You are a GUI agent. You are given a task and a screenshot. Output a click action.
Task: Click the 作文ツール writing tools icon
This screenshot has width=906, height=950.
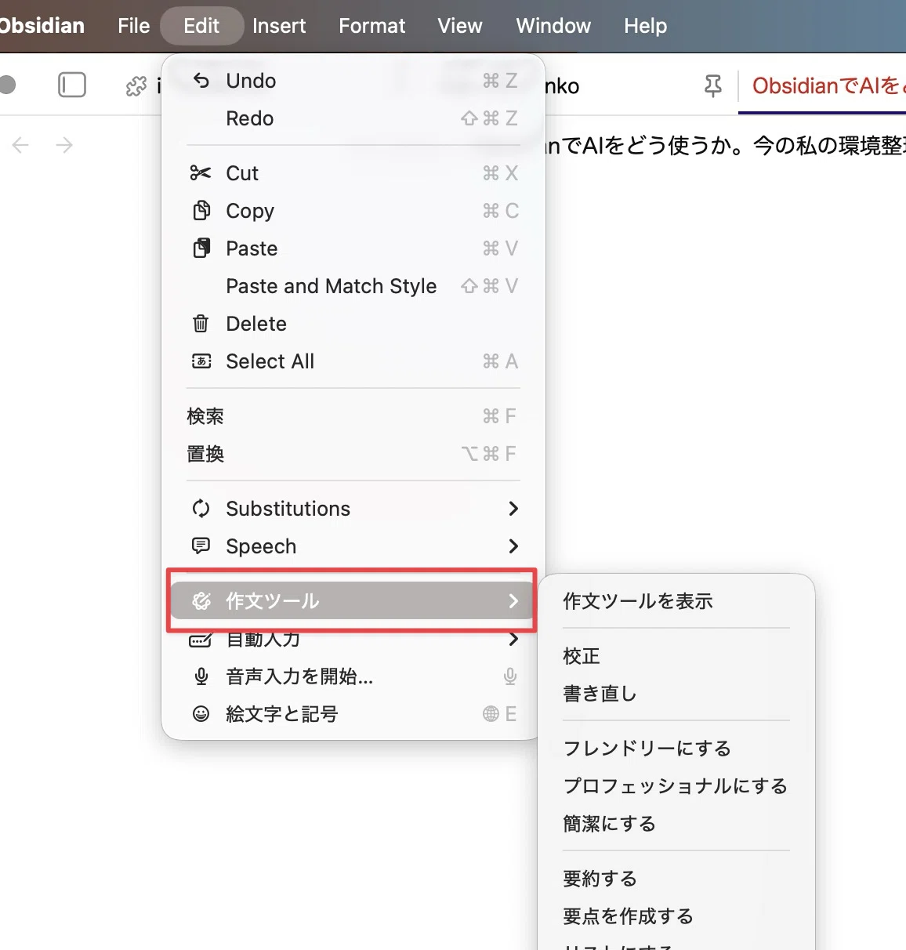point(201,601)
